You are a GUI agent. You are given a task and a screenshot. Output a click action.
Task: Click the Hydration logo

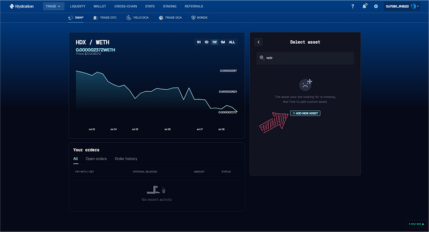pos(21,6)
